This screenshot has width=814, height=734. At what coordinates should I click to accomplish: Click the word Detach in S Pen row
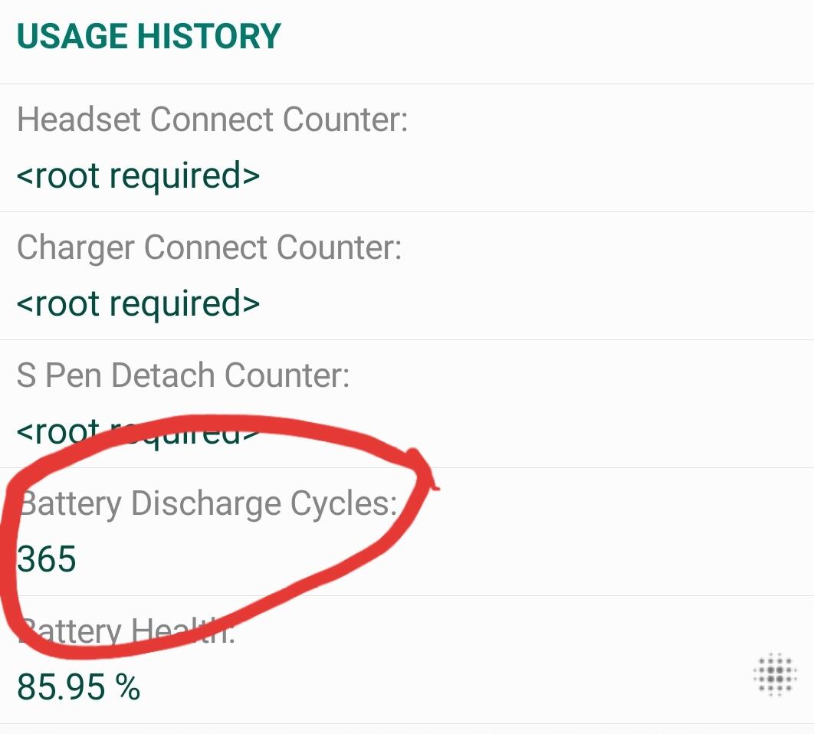pos(163,375)
